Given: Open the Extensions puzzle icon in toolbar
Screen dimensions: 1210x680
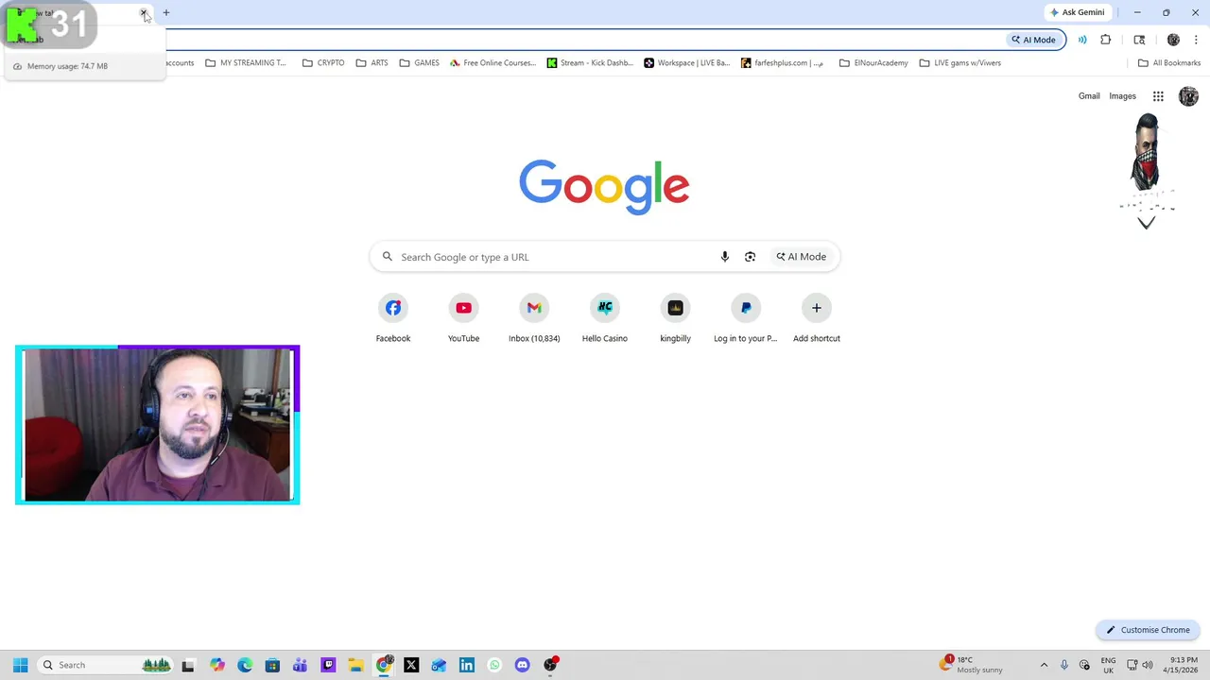Looking at the screenshot, I should [1106, 40].
